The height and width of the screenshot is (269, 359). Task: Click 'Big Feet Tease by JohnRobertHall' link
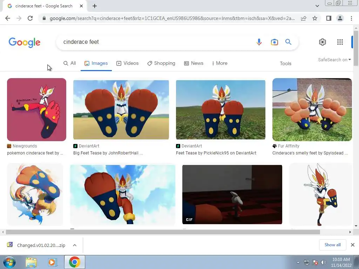(x=108, y=153)
